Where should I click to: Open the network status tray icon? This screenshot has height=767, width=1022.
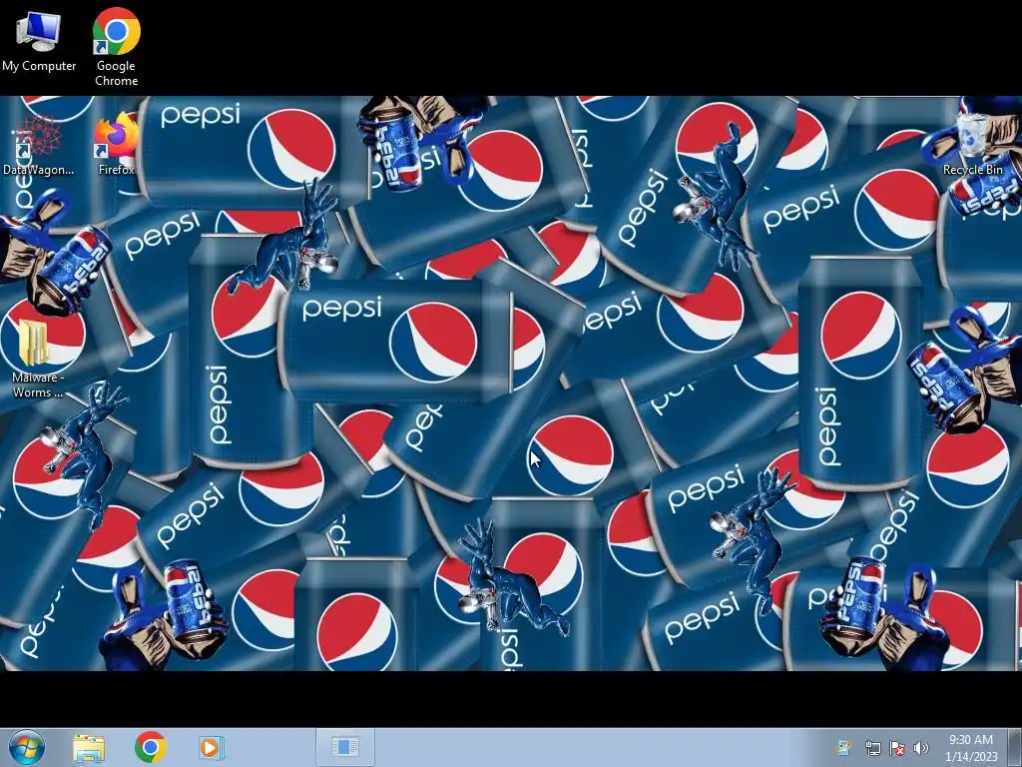pos(872,748)
